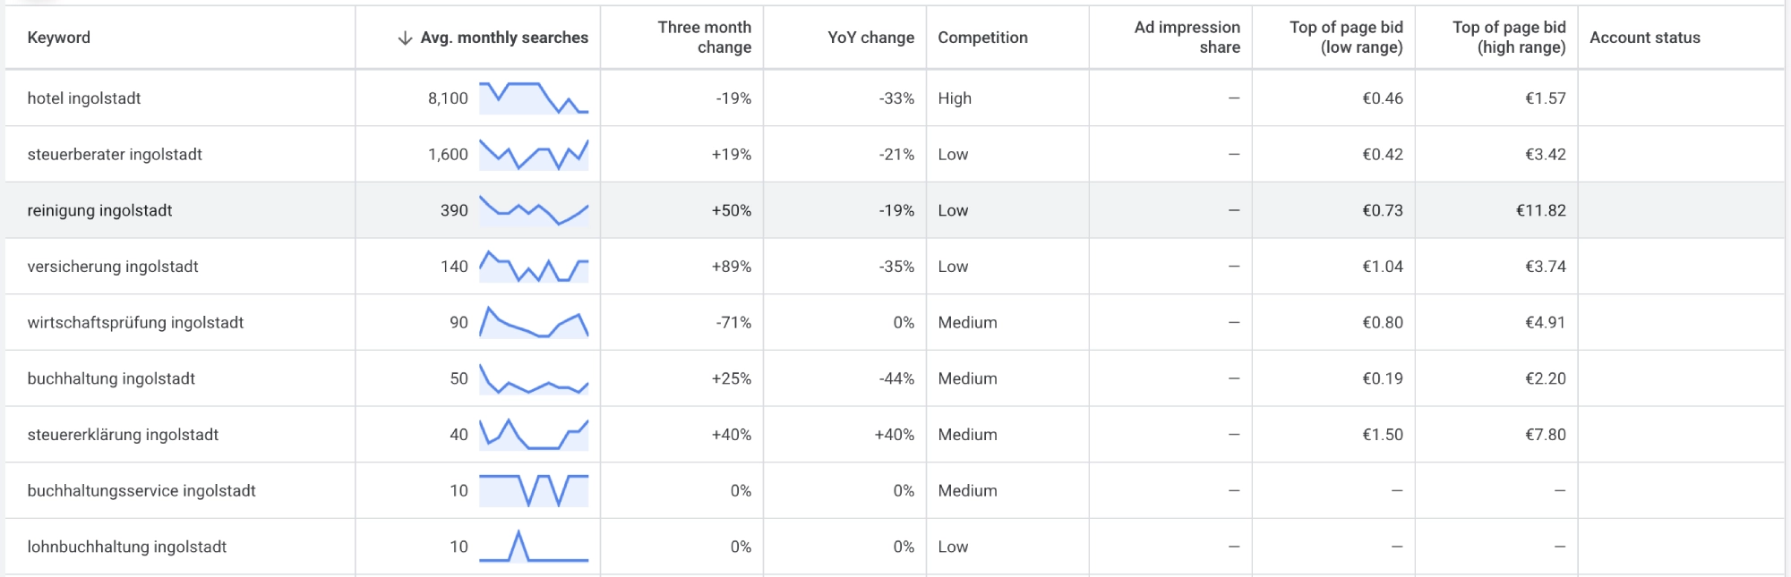Select the Account status column header
This screenshot has height=577, width=1791.
pos(1645,38)
